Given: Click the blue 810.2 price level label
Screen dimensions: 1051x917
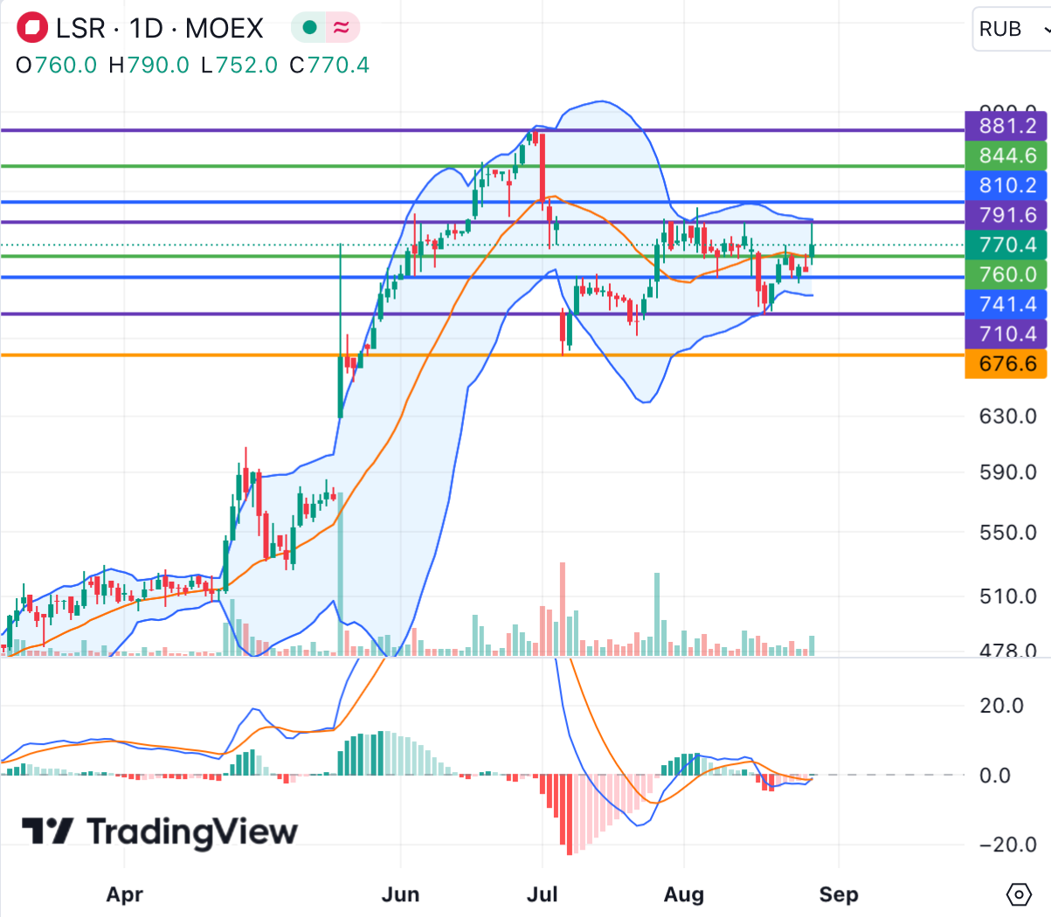Looking at the screenshot, I should [1007, 185].
